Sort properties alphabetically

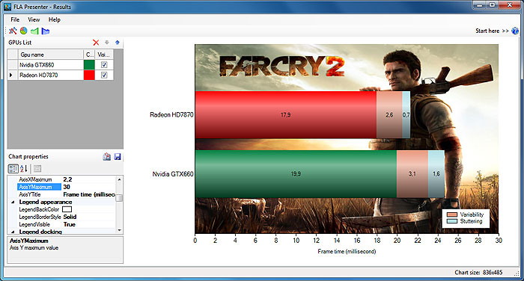[x=24, y=169]
